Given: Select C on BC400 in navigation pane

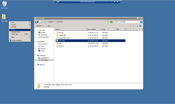Looking at the screenshot, I should click(44, 60).
